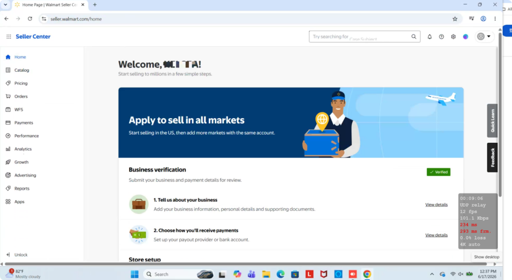512x280 pixels.
Task: Click the Orders cart icon
Action: 8,96
